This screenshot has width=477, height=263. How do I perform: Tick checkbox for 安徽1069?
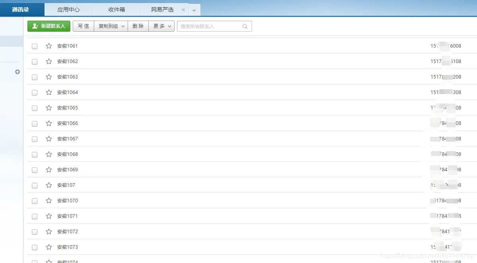[35, 170]
